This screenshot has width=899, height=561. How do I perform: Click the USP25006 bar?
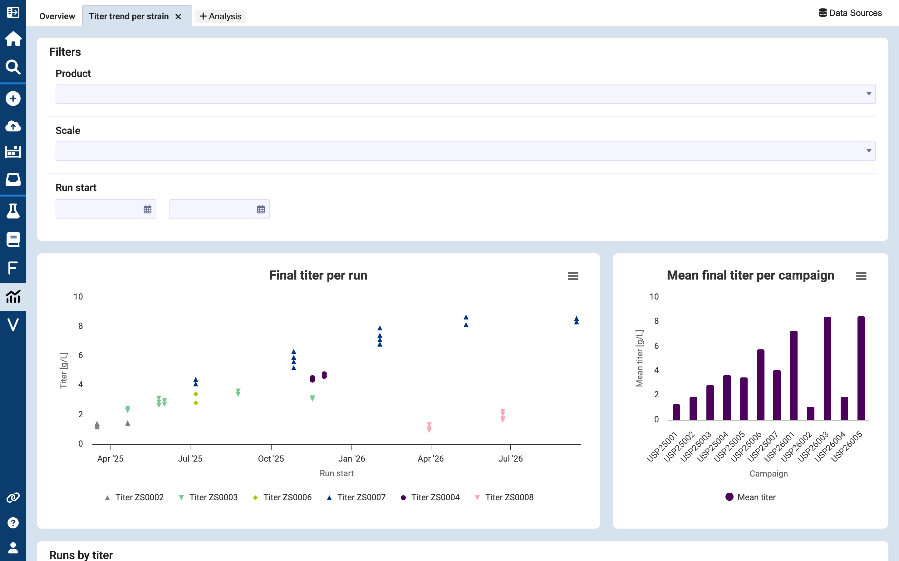click(x=760, y=385)
